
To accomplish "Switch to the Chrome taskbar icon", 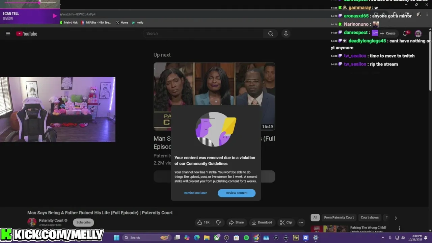I will (x=256, y=238).
